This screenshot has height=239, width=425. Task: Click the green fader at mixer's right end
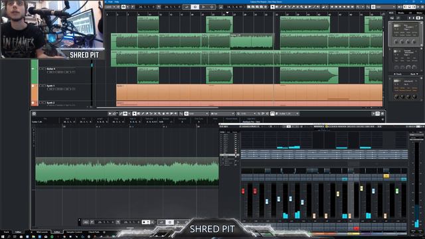(397, 191)
